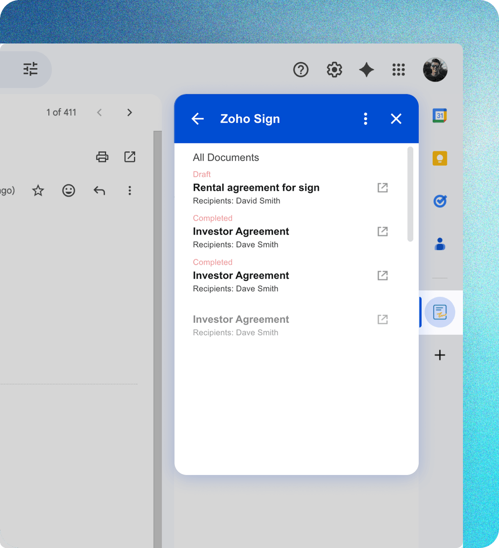This screenshot has width=499, height=548.
Task: Click the email pane scrollbar
Action: pyautogui.click(x=158, y=339)
